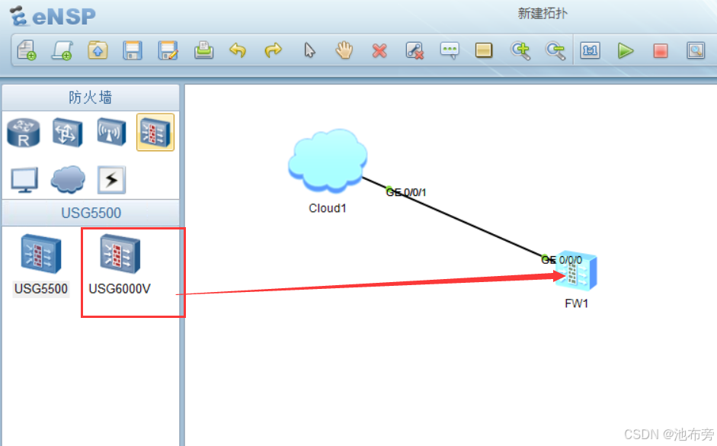Click the GE 0/0/0 interface label
717x446 pixels.
coord(562,260)
